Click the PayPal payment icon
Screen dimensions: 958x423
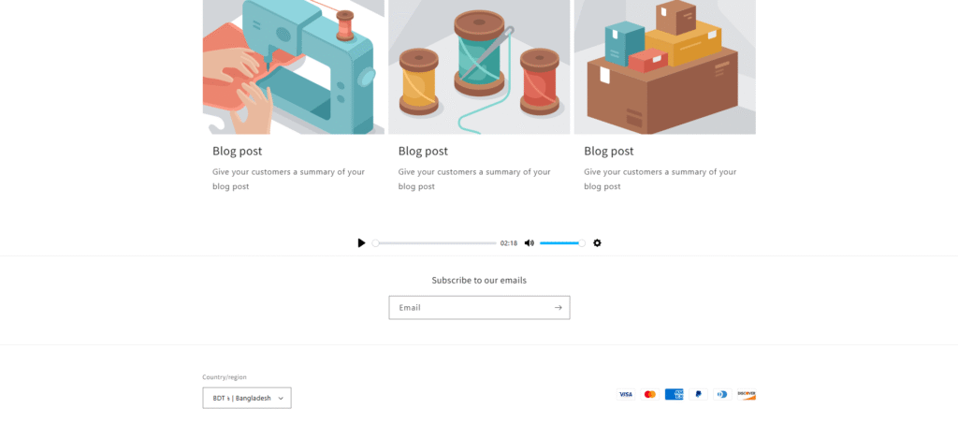coord(698,394)
